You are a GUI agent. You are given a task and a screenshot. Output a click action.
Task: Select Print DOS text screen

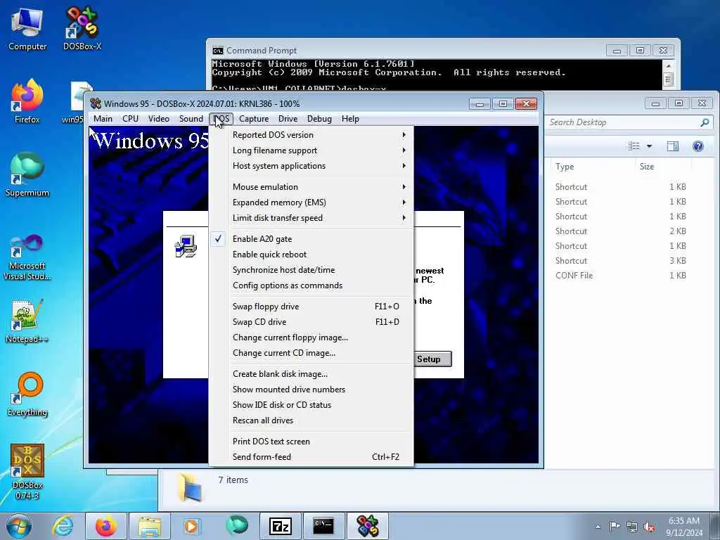(311, 442)
